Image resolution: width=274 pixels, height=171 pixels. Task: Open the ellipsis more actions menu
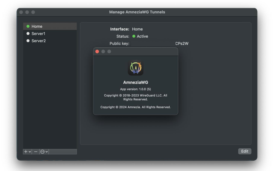click(44, 152)
